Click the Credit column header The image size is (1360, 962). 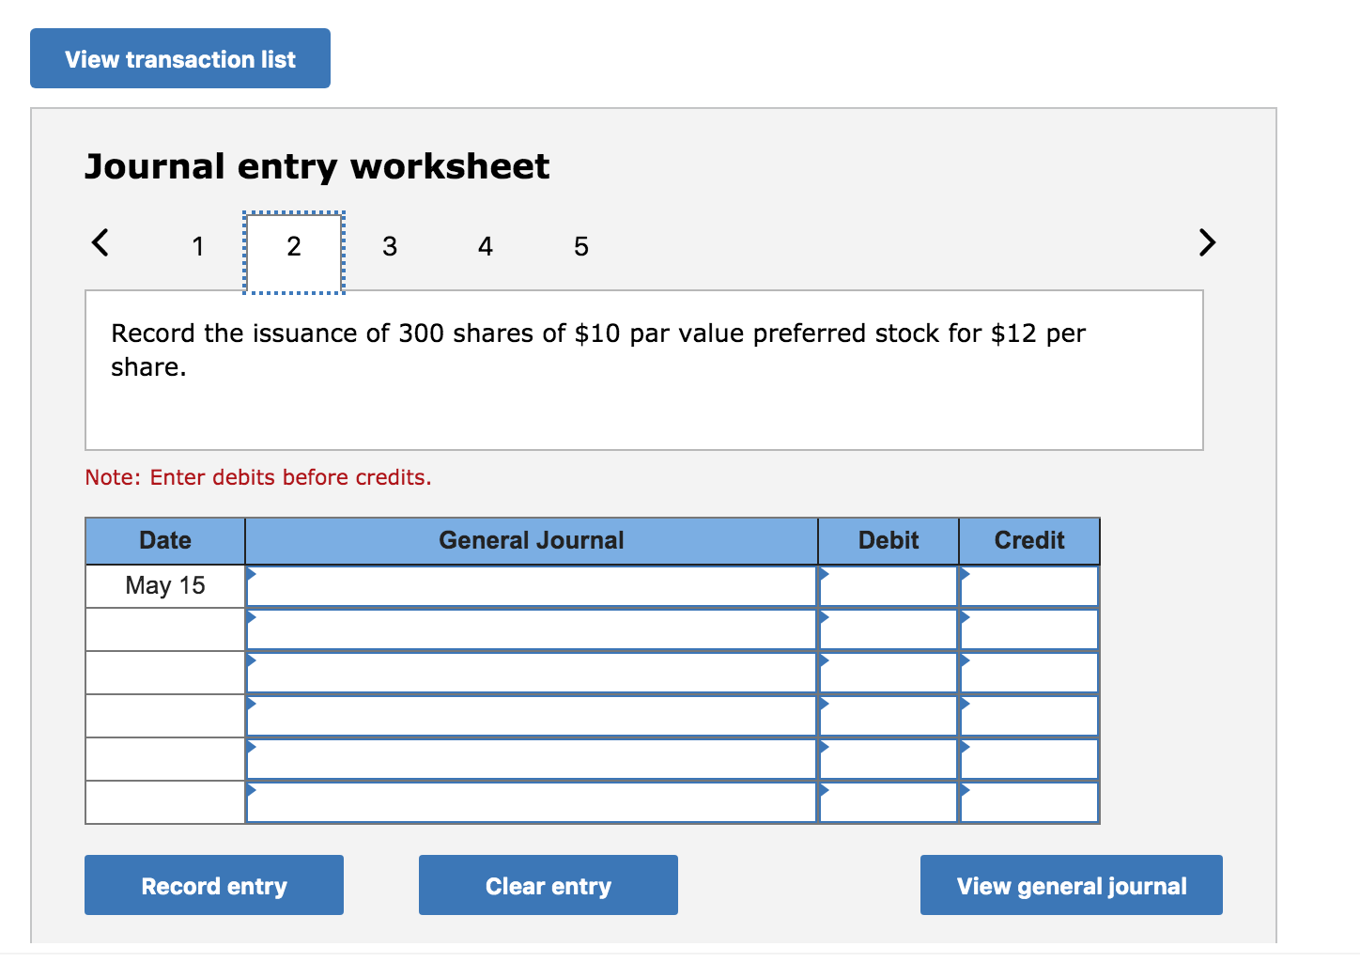point(1029,540)
